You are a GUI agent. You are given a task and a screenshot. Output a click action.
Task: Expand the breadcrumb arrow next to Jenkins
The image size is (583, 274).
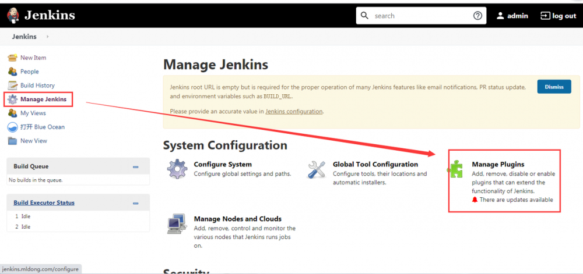(47, 37)
